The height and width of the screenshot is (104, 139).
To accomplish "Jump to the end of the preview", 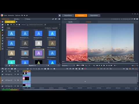I will (x=111, y=66).
